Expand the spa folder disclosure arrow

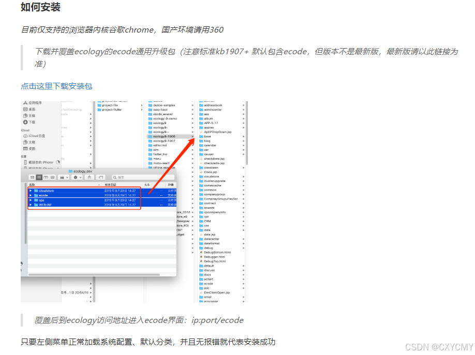coord(31,201)
